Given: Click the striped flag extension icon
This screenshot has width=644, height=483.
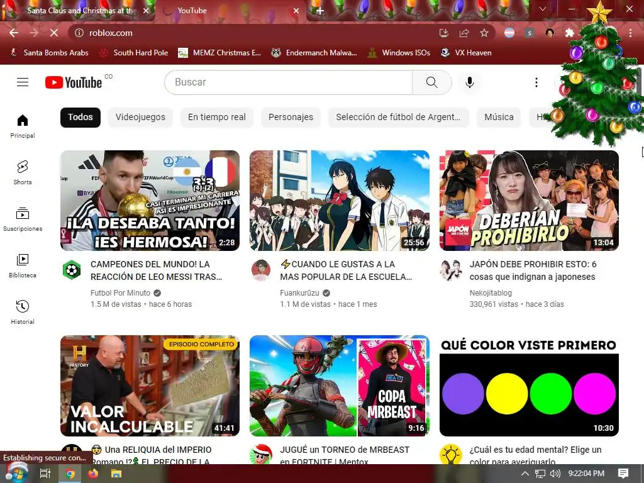Looking at the screenshot, I should pos(509,33).
